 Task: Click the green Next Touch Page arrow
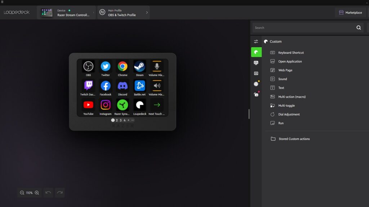(157, 105)
